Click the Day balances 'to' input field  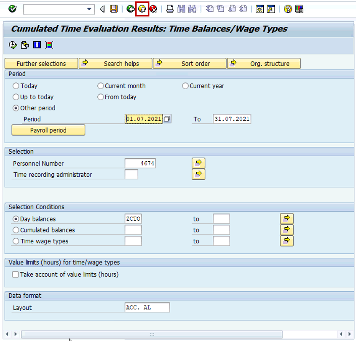pos(221,219)
